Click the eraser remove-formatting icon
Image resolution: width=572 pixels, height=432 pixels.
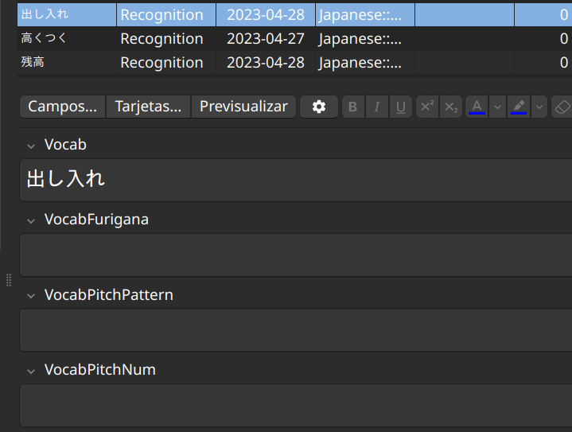coord(562,107)
